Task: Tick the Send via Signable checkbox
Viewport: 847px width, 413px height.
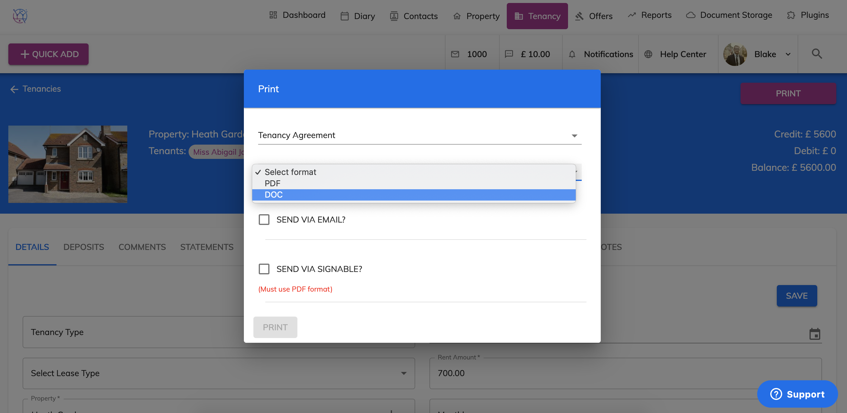Action: pyautogui.click(x=264, y=269)
